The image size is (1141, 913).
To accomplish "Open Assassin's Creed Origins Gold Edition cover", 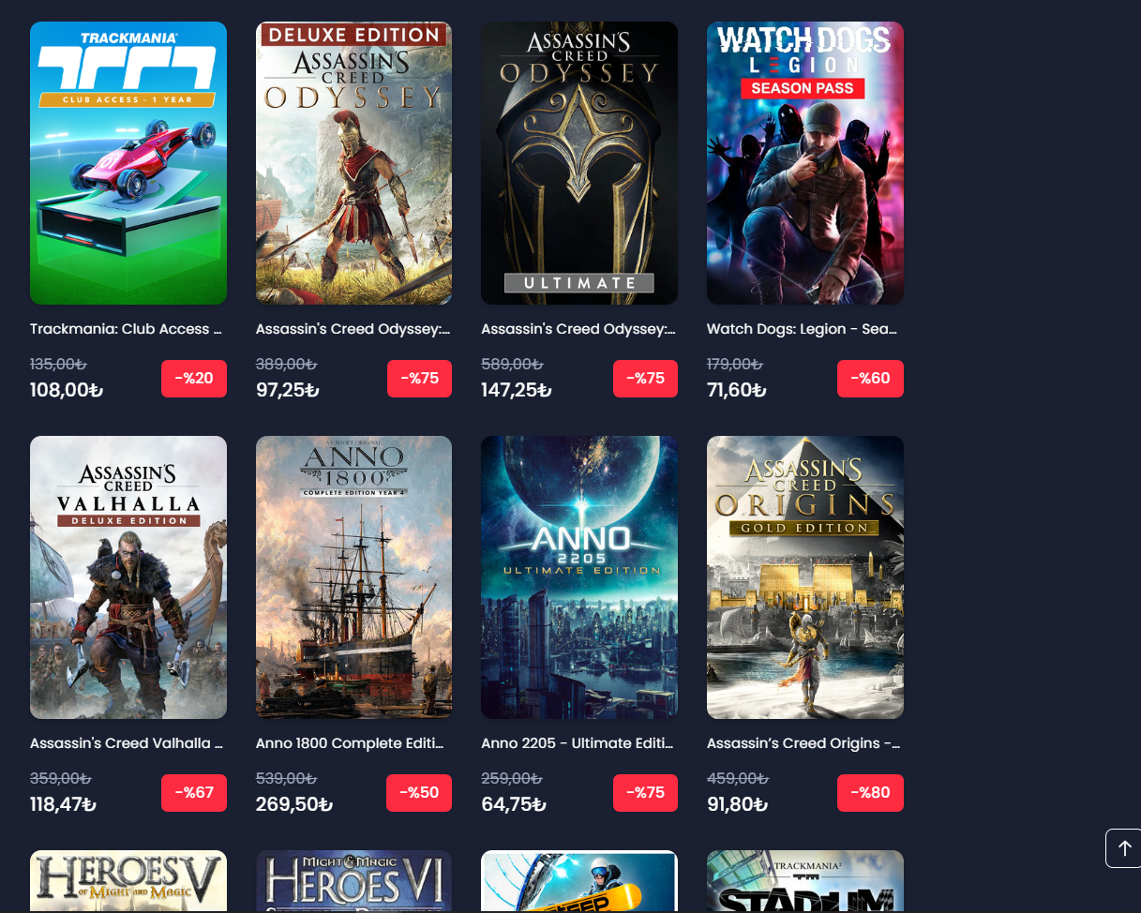I will (805, 577).
